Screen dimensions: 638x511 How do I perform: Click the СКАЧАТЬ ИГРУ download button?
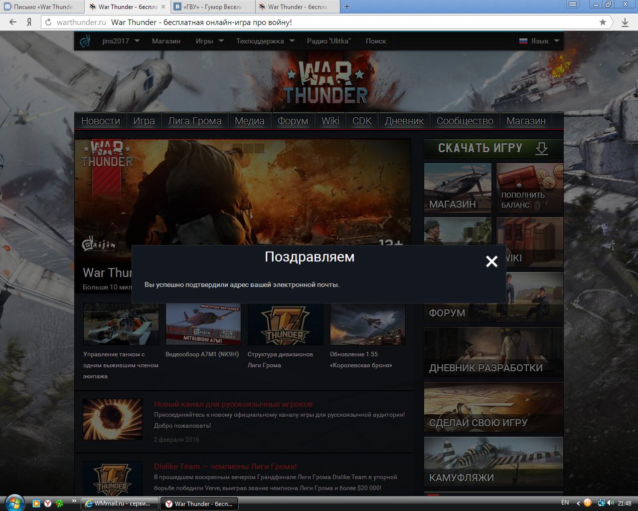pyautogui.click(x=493, y=149)
